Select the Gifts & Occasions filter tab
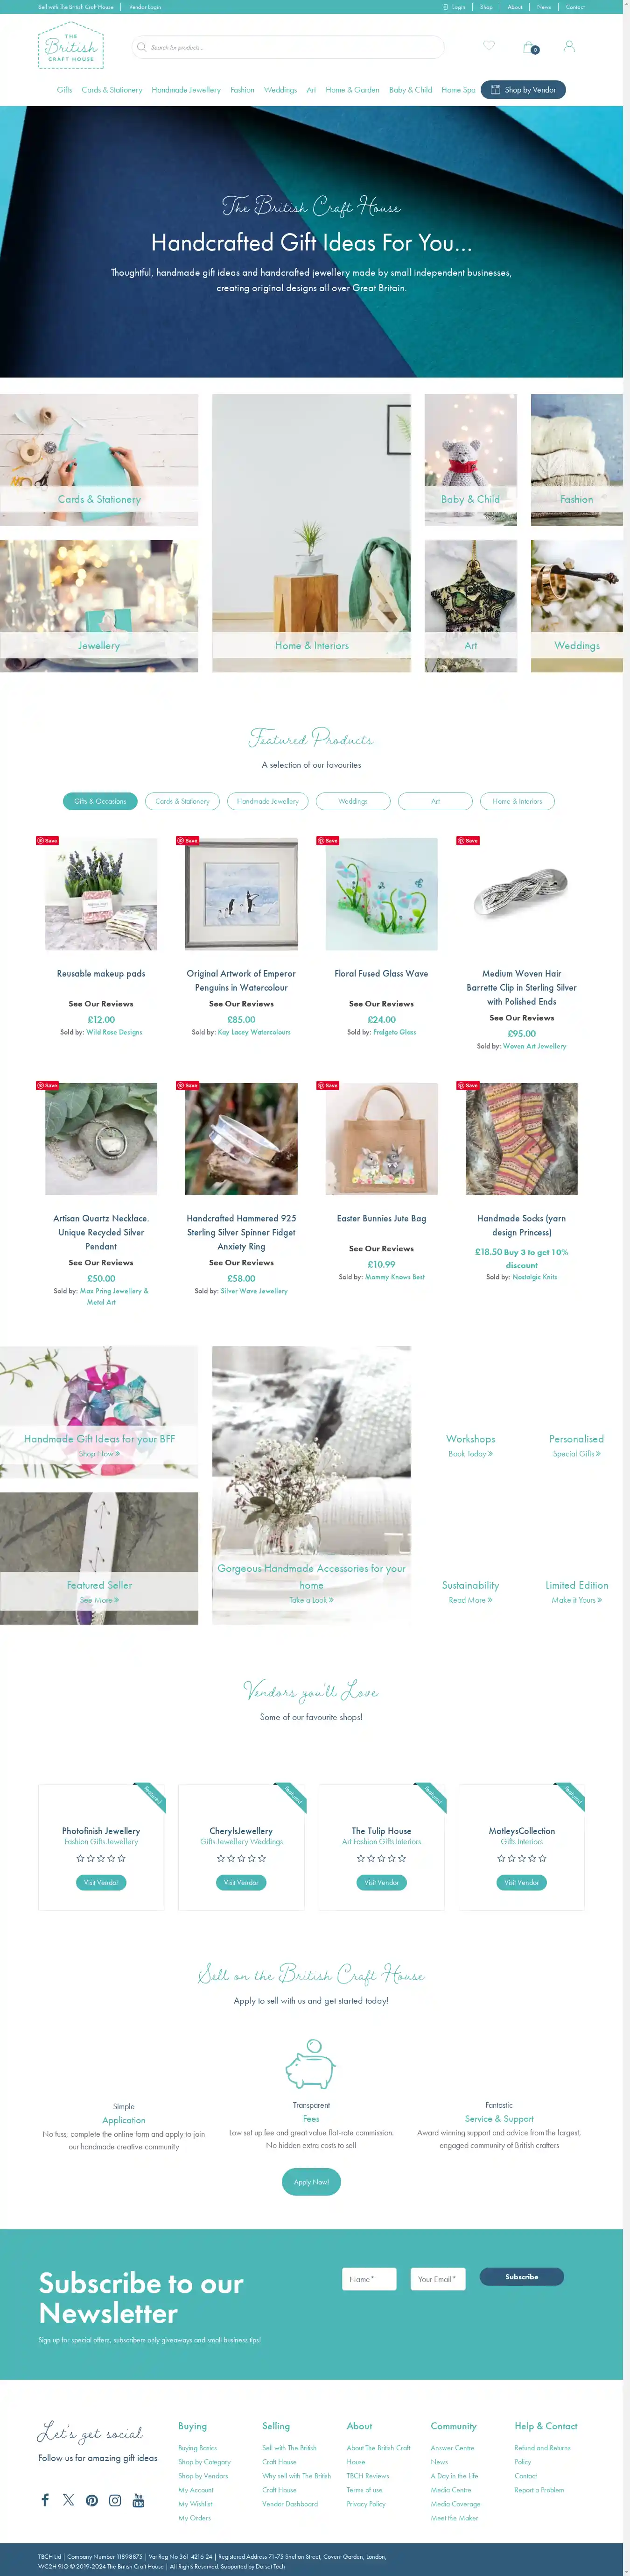The height and width of the screenshot is (2576, 630). [100, 801]
